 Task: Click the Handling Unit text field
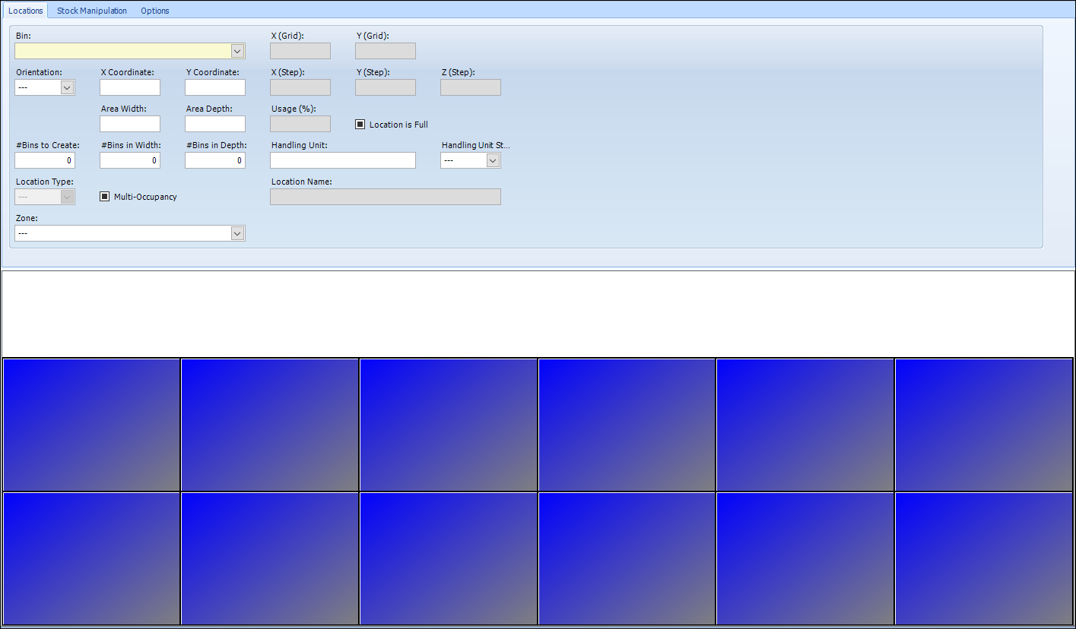pyautogui.click(x=343, y=160)
